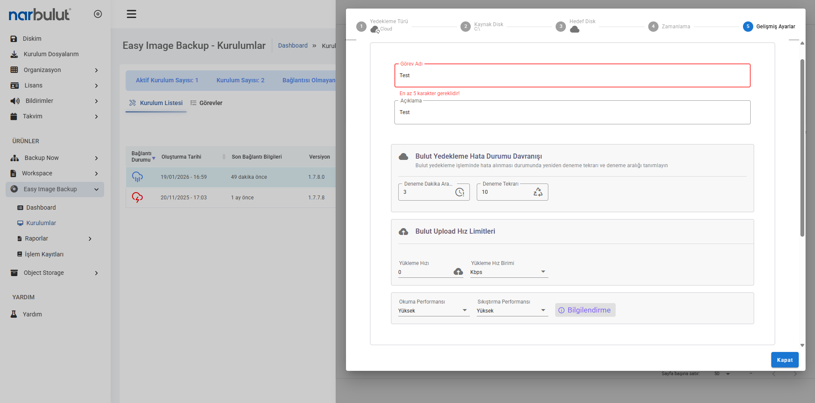Click the Kapat button
Viewport: 815px width, 403px height.
point(785,360)
